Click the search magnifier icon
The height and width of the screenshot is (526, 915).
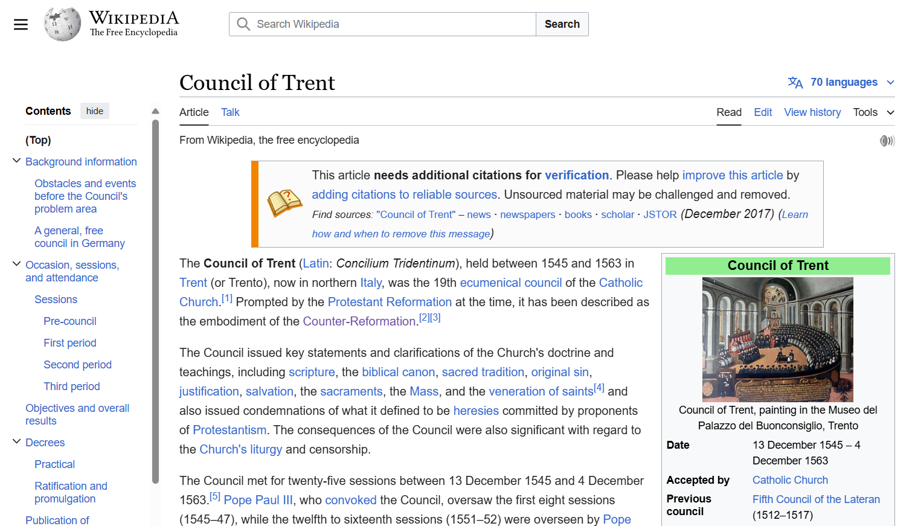coord(243,24)
